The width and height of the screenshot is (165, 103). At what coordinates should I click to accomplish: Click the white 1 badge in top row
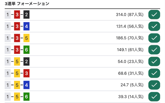click(x=7, y=14)
